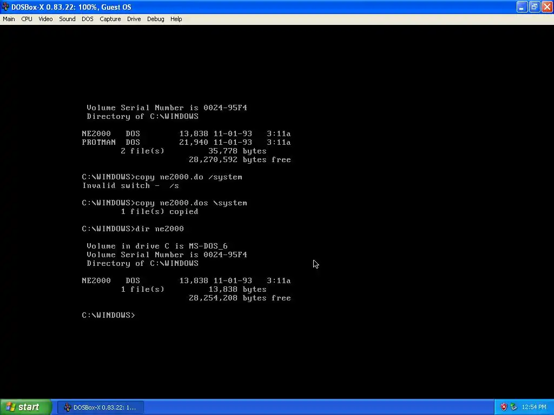Click the '28,254,208 bytes free' line
Image resolution: width=554 pixels, height=415 pixels.
pyautogui.click(x=240, y=298)
